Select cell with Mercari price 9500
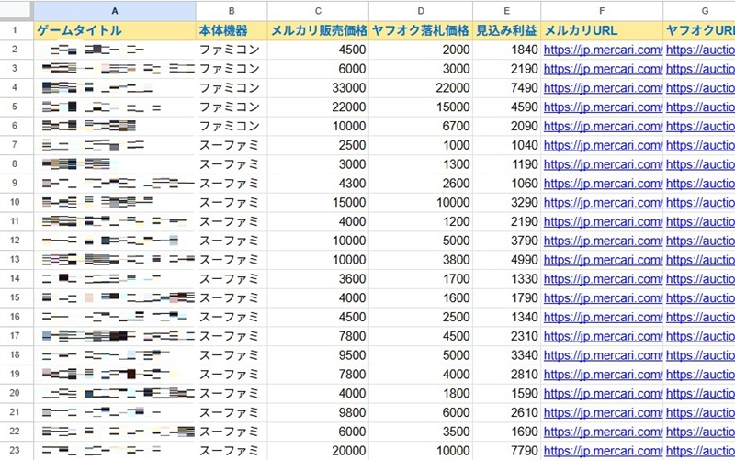This screenshot has width=735, height=460. (318, 355)
